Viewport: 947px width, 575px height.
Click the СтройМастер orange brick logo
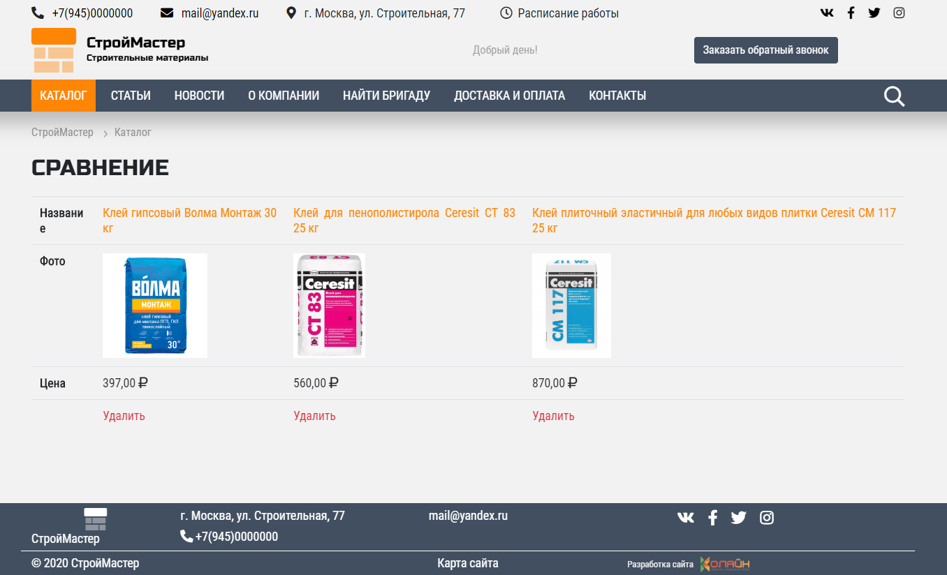click(54, 50)
